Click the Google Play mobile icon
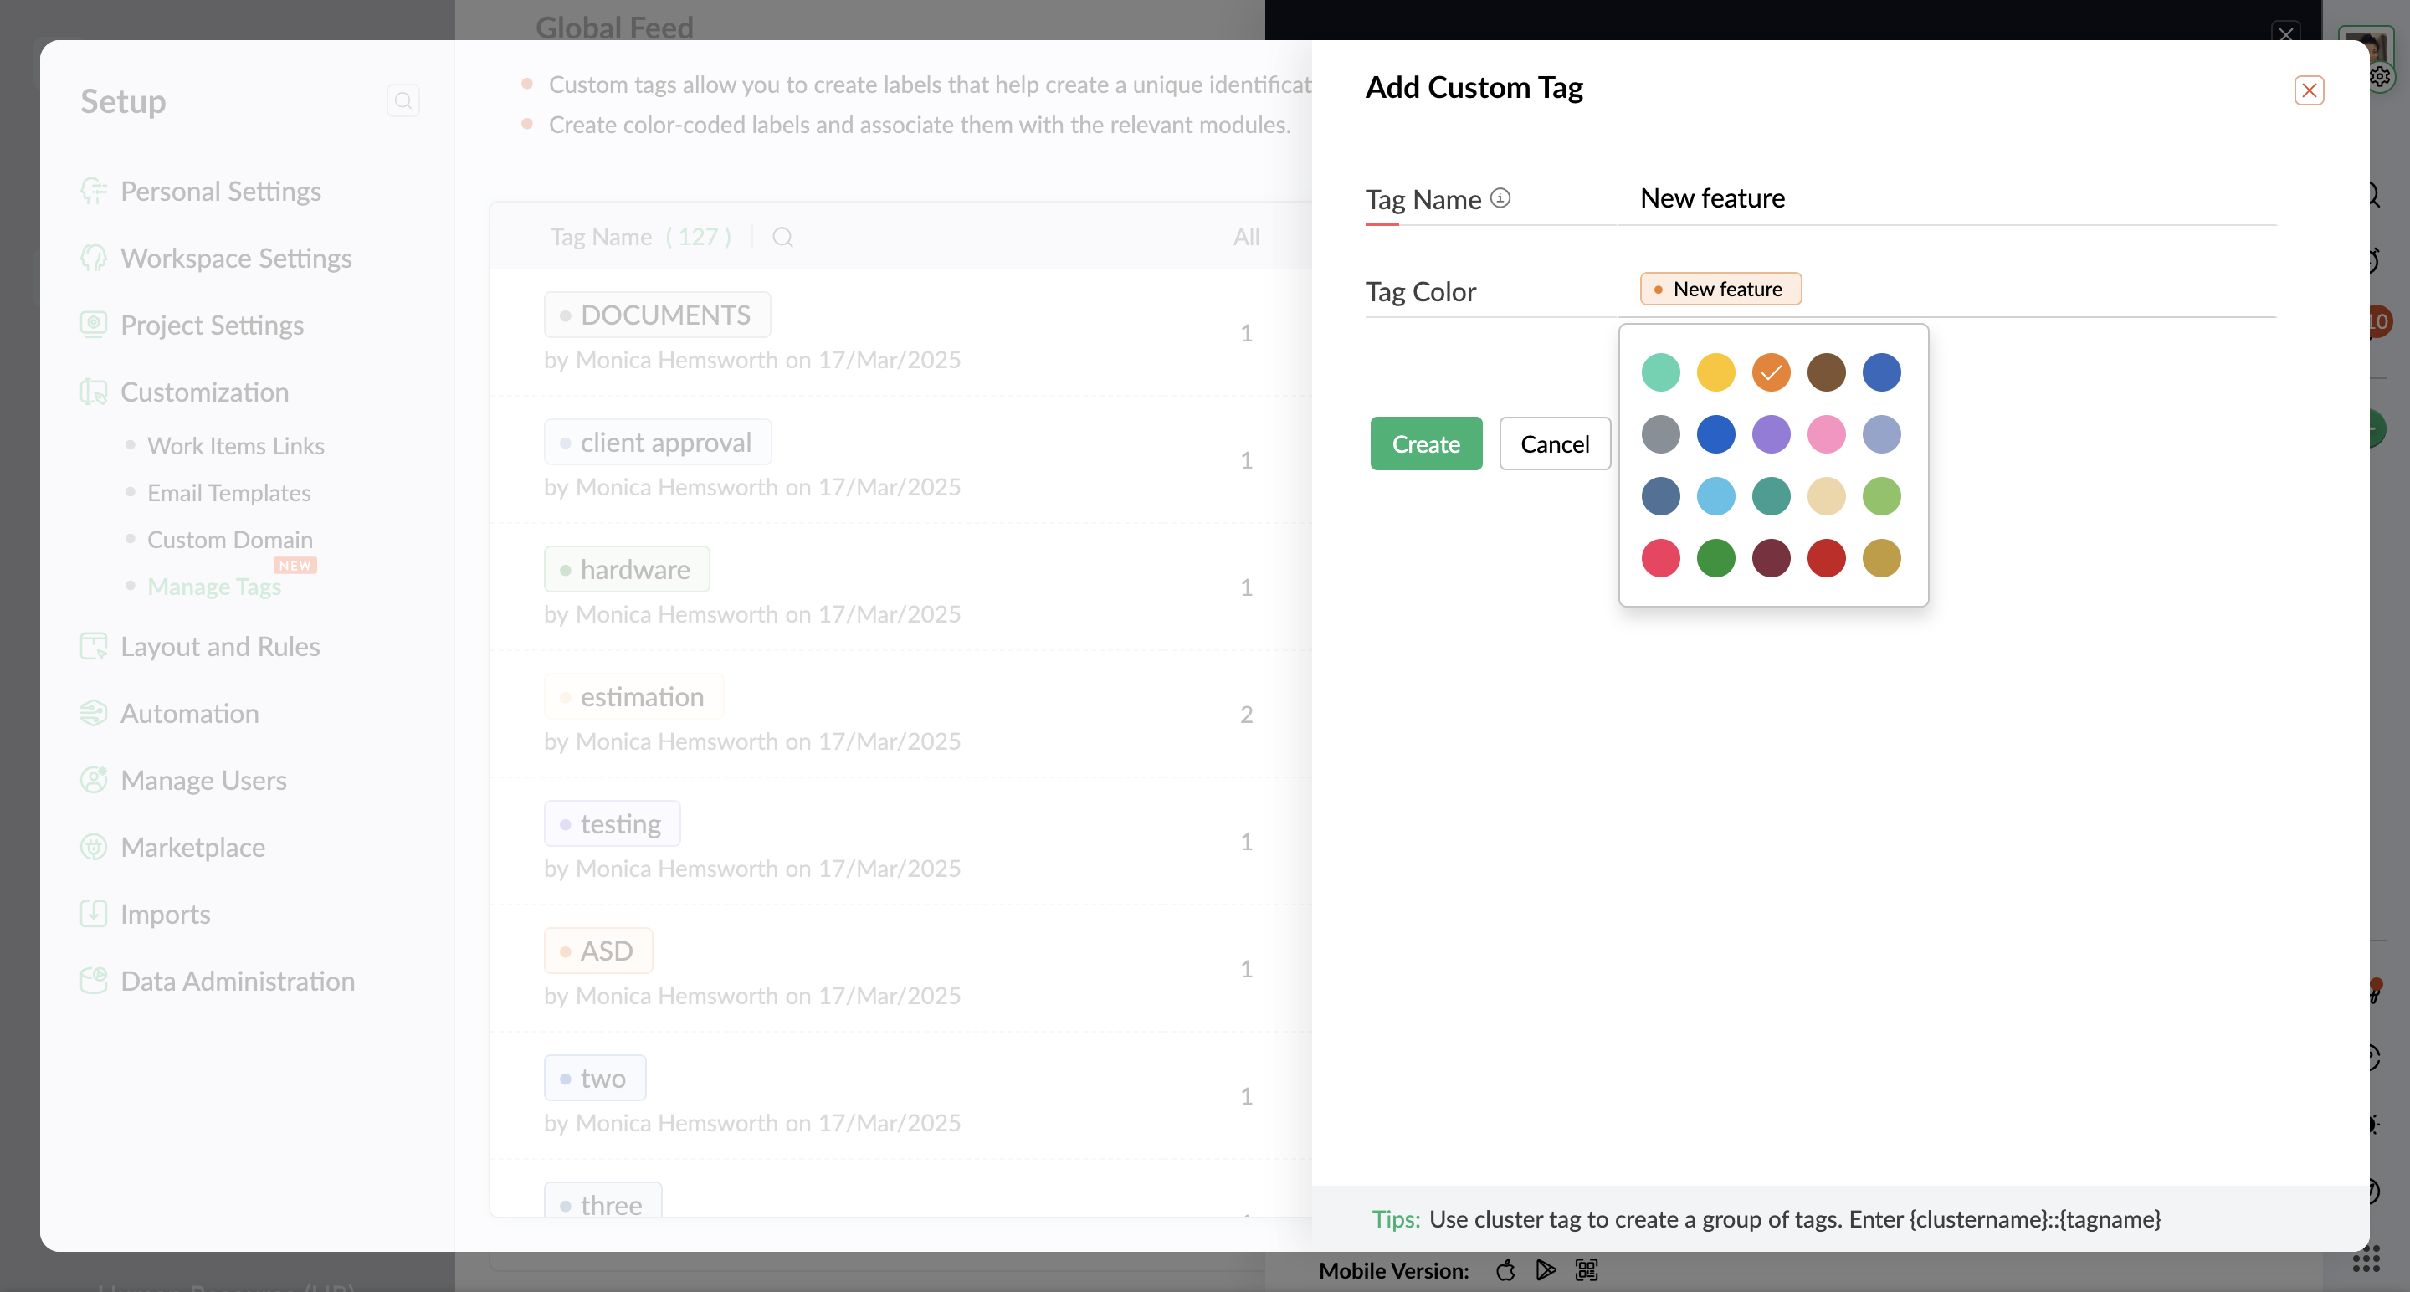Screen dimensions: 2410x1292 tap(1546, 1269)
